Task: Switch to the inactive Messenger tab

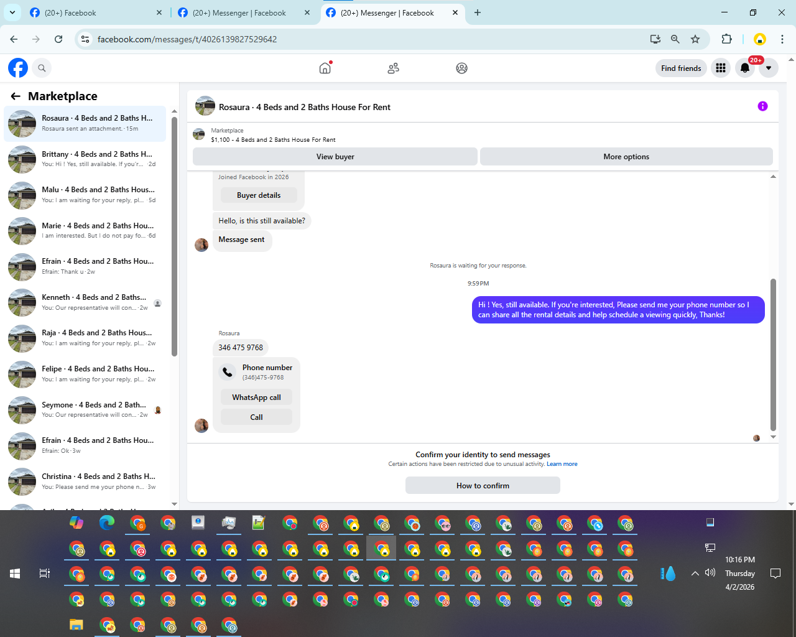Action: click(244, 13)
